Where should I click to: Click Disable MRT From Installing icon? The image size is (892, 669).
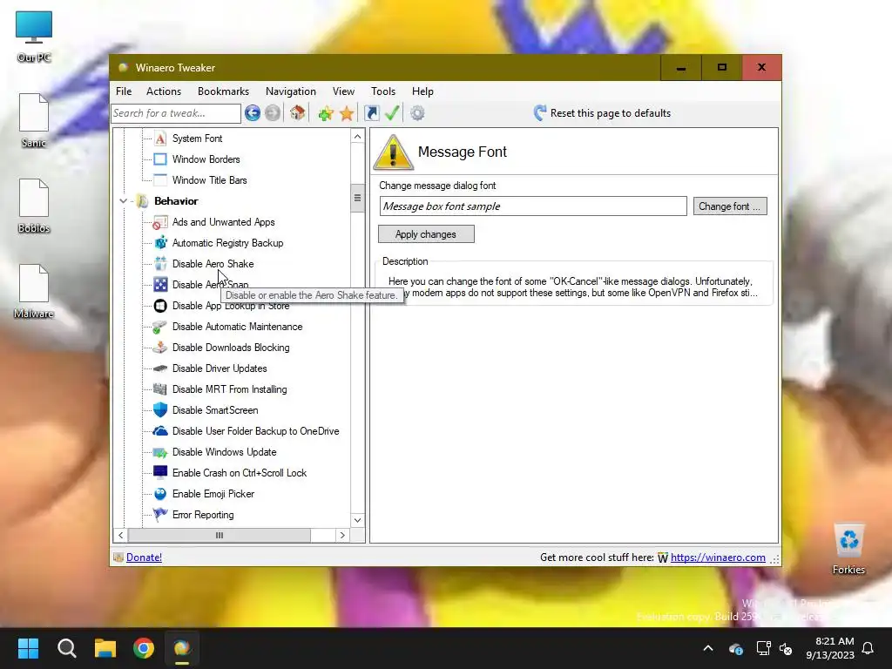160,389
